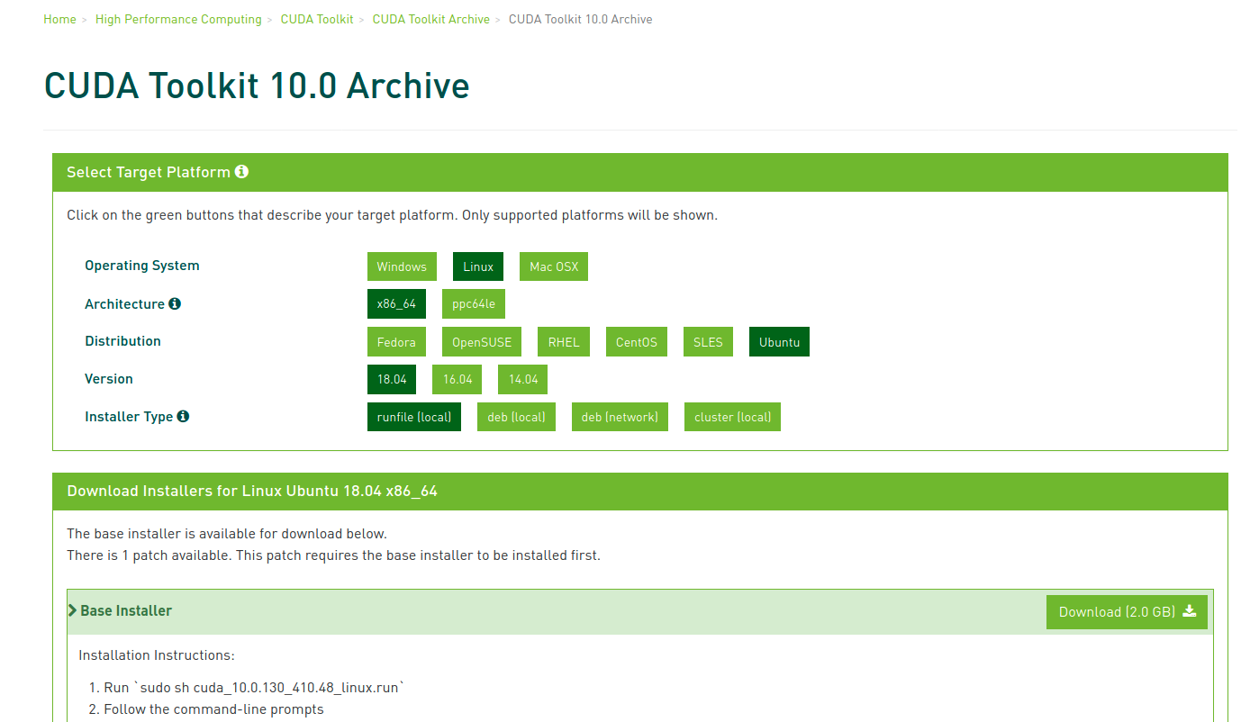Choose the ppc64le architecture
Viewport: 1241px width, 722px height.
coord(474,304)
